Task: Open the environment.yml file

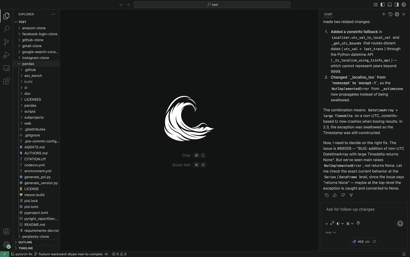Action: pyautogui.click(x=38, y=171)
